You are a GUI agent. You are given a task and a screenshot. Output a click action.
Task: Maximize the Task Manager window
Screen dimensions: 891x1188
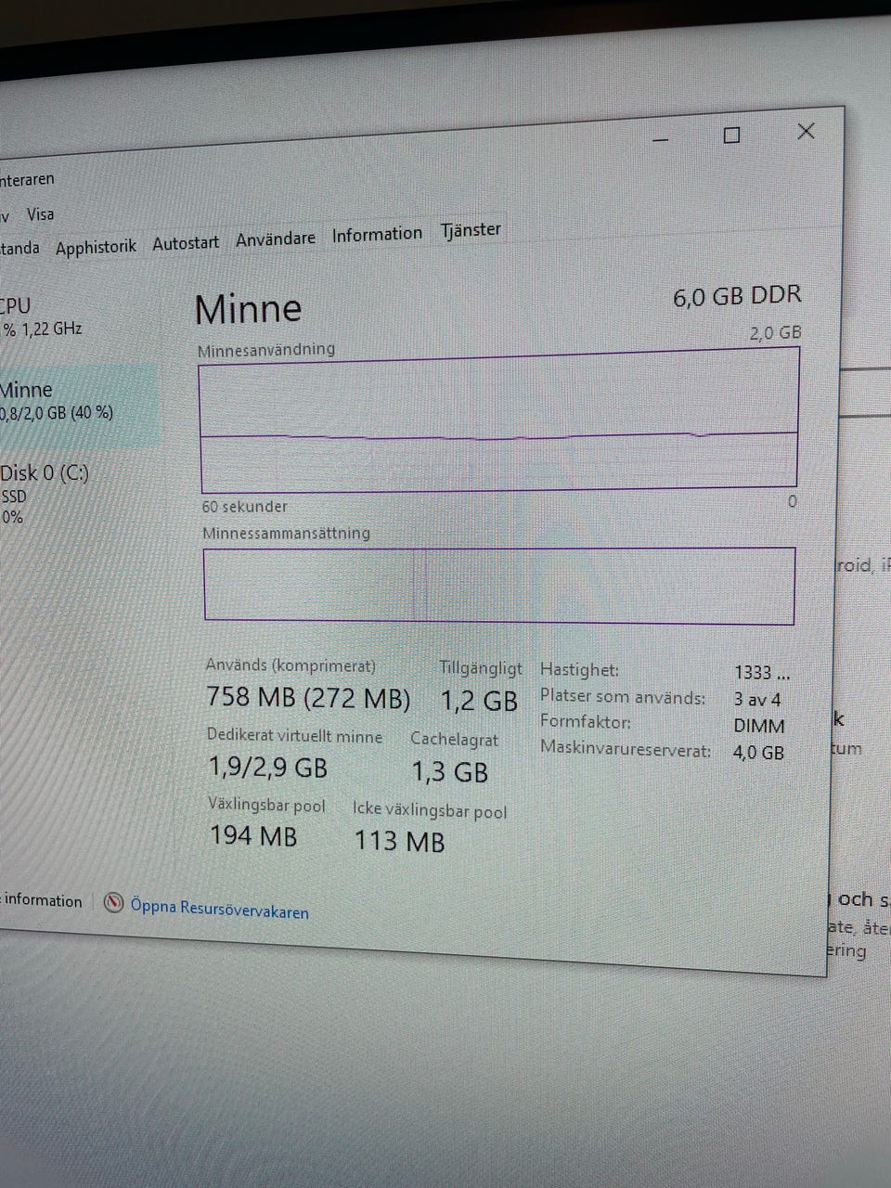[x=731, y=136]
